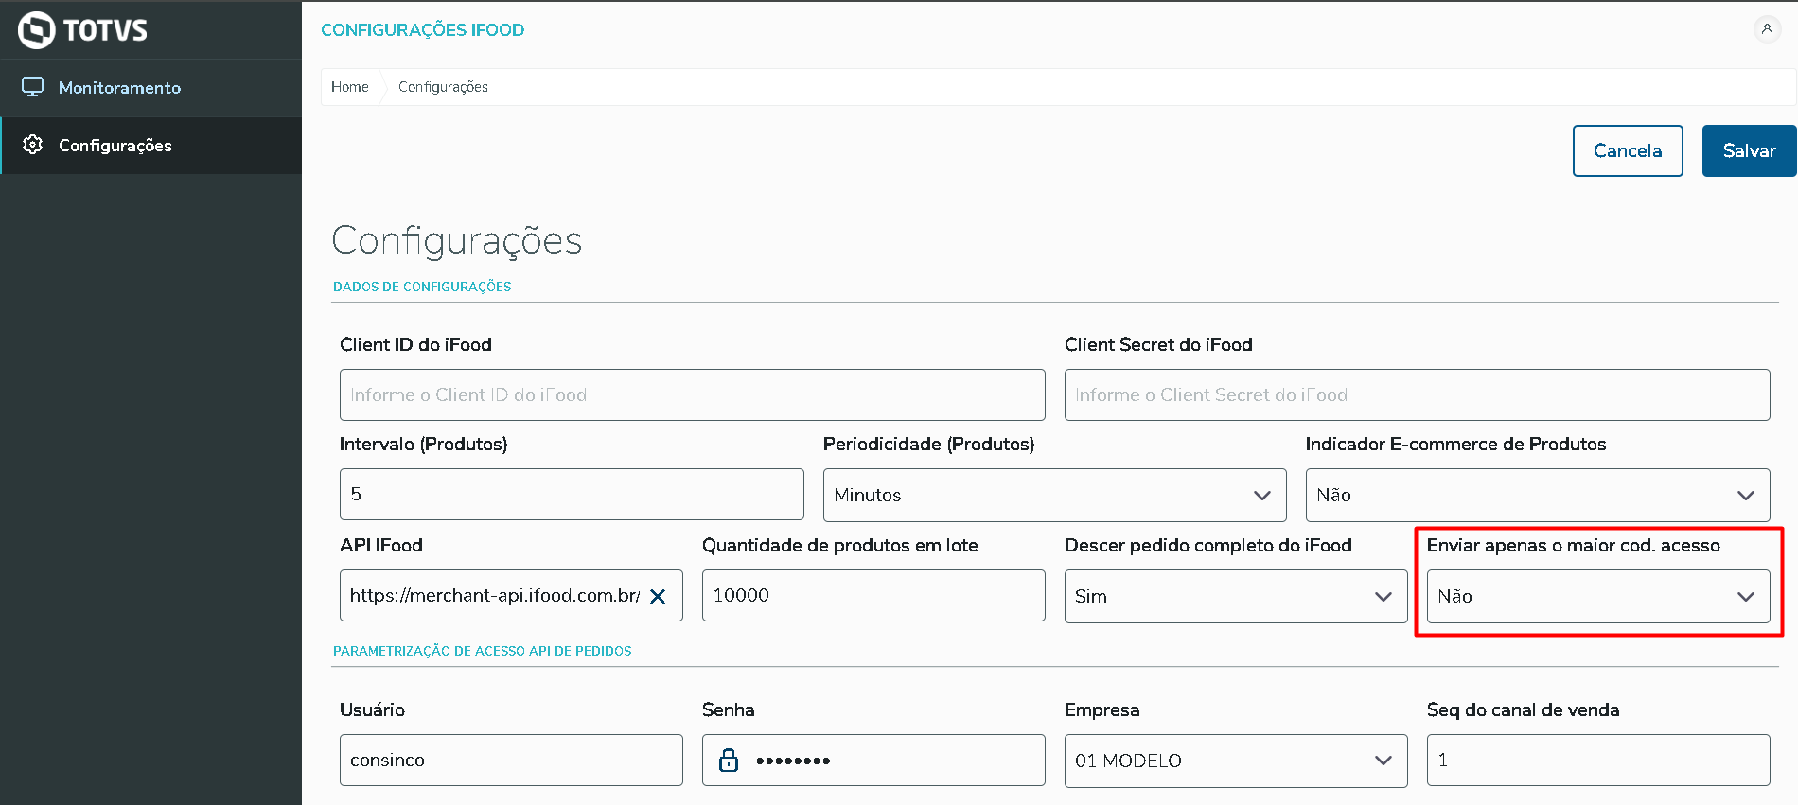Viewport: 1798px width, 805px height.
Task: Click the Configurações gear icon
Action: click(x=33, y=145)
